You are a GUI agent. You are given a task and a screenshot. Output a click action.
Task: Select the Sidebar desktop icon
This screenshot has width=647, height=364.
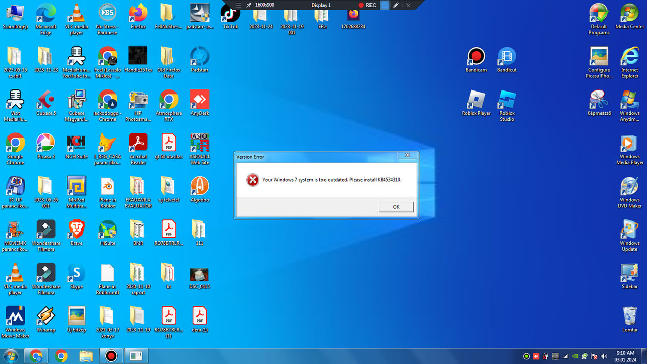click(630, 277)
